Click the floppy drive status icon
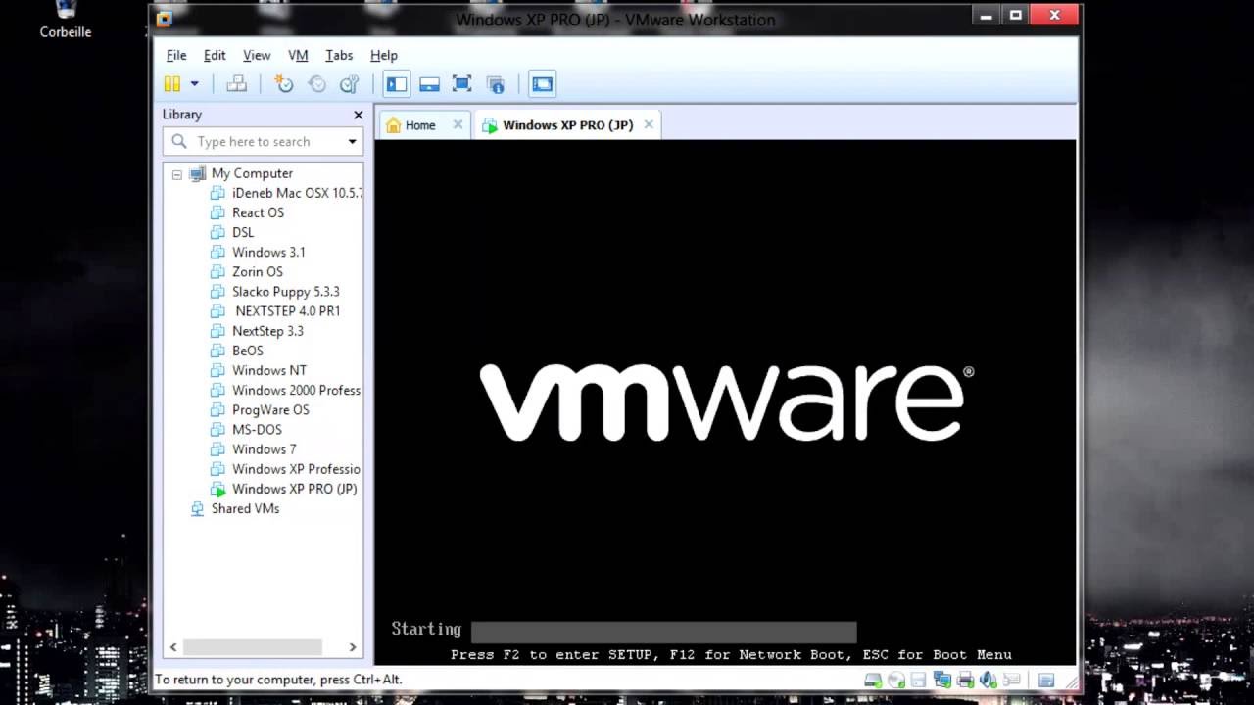The width and height of the screenshot is (1254, 705). point(918,680)
